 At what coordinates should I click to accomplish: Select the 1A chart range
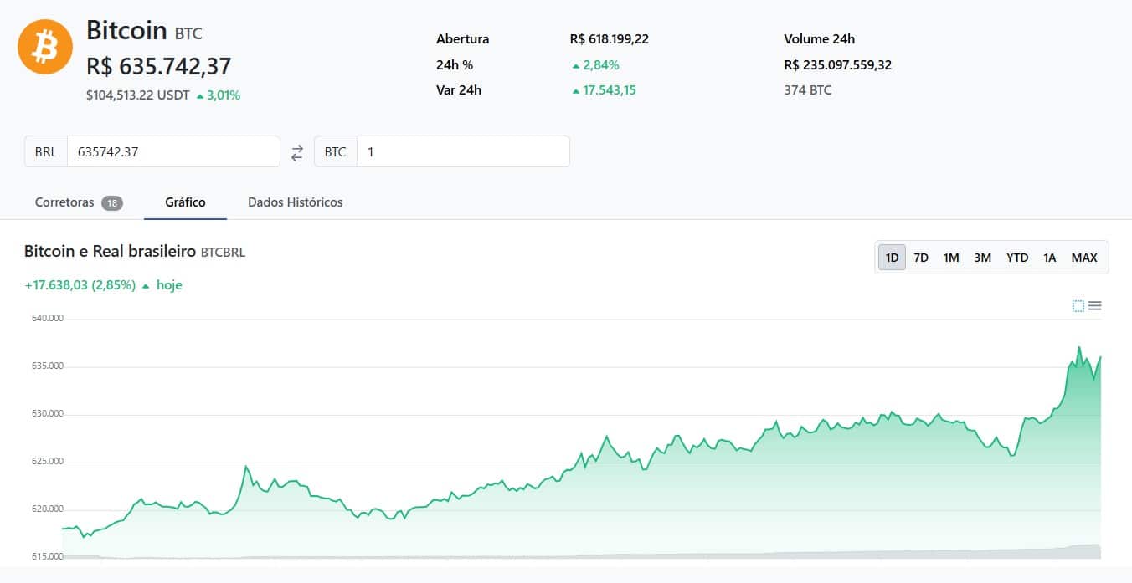pyautogui.click(x=1050, y=258)
